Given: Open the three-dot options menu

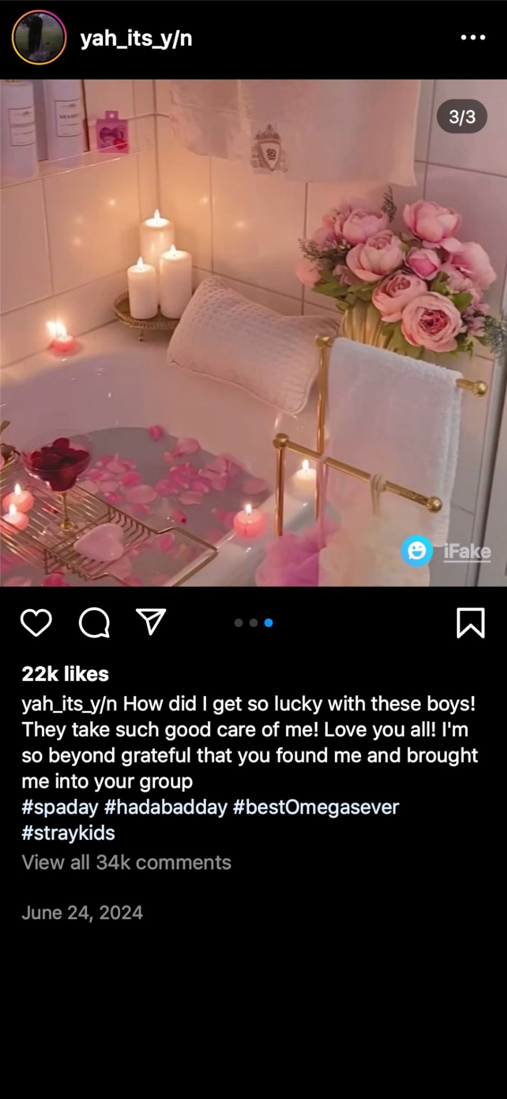Looking at the screenshot, I should [473, 38].
